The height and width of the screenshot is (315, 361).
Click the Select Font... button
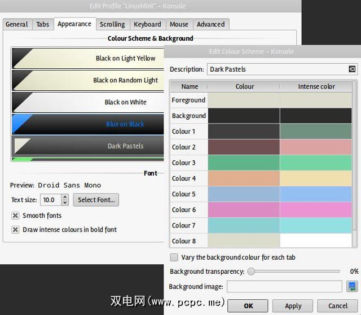96,200
